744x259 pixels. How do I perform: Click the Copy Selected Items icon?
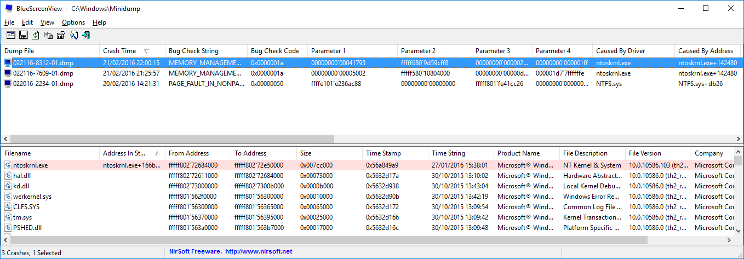48,35
